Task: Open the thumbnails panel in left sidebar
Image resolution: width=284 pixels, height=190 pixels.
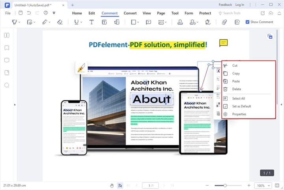Action: (x=7, y=35)
